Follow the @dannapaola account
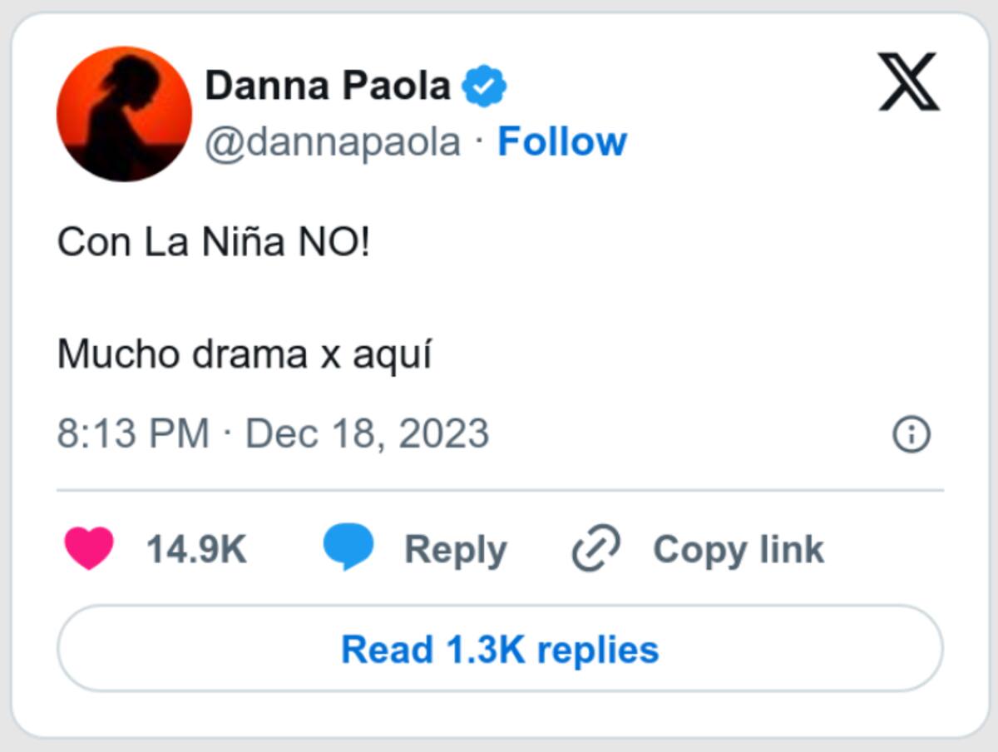The image size is (998, 752). coord(561,142)
